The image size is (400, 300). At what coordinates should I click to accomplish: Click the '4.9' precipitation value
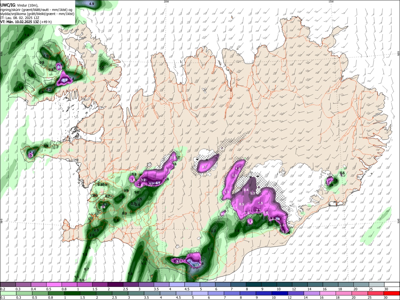92,4
